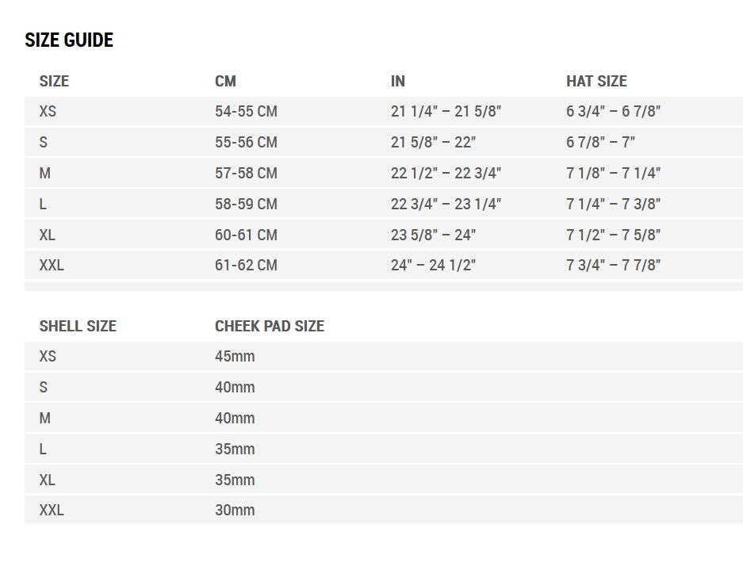743x574 pixels.
Task: Click the 57-58 CM measurement
Action: click(x=246, y=174)
